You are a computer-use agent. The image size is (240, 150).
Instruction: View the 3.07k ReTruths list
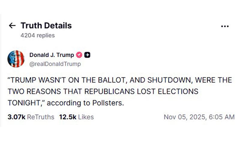[31, 117]
